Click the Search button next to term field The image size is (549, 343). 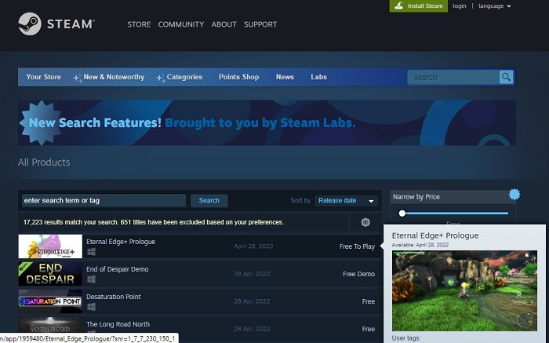click(x=209, y=200)
